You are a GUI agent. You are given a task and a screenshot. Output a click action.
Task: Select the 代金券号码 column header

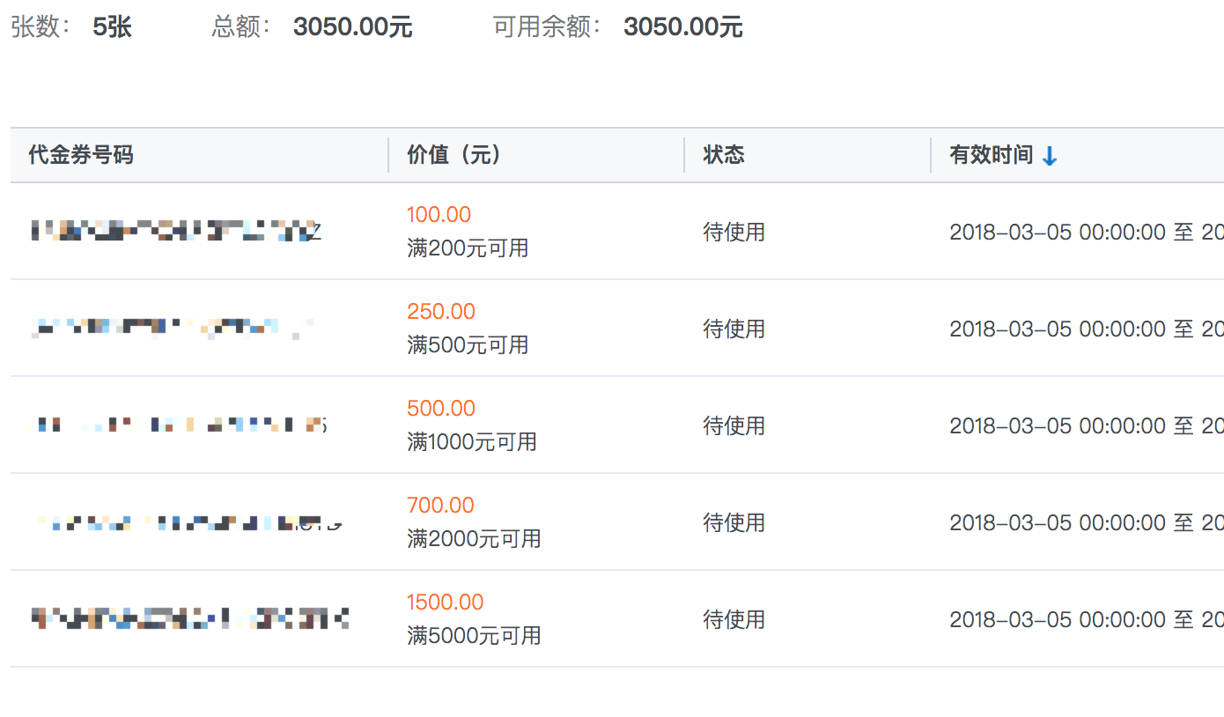(81, 156)
